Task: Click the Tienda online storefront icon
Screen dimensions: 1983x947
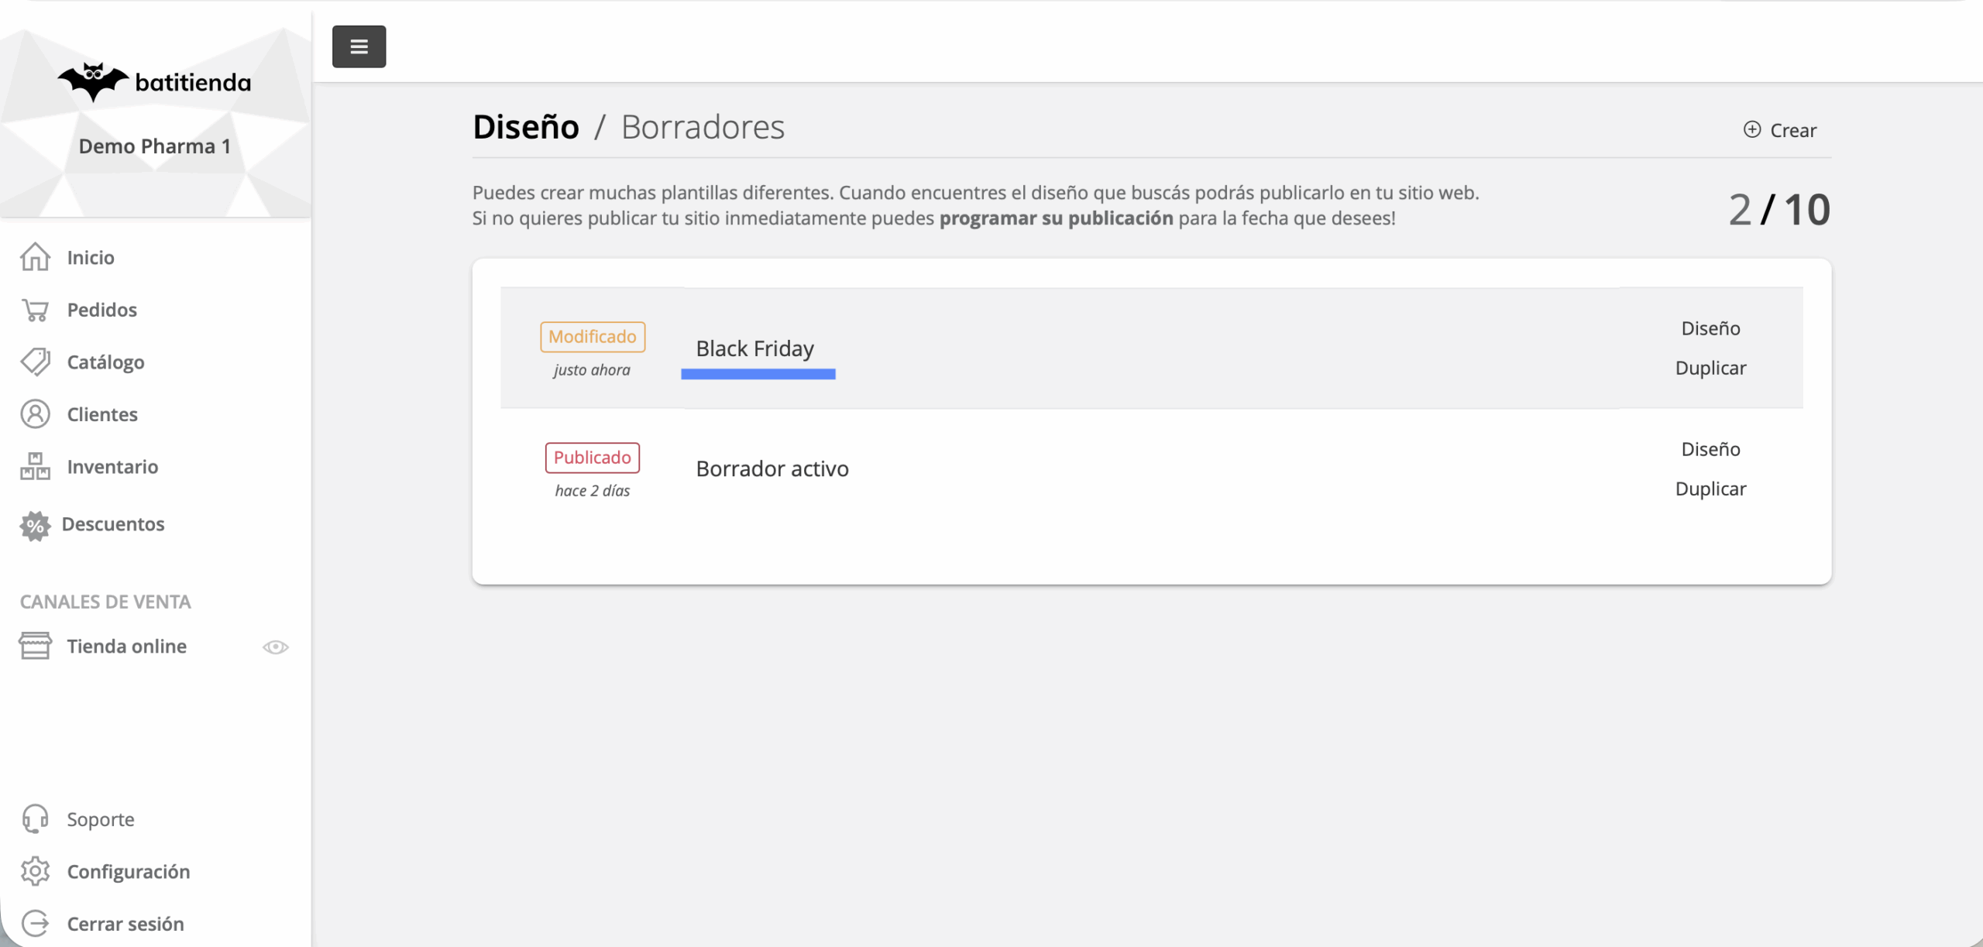Action: pos(35,646)
